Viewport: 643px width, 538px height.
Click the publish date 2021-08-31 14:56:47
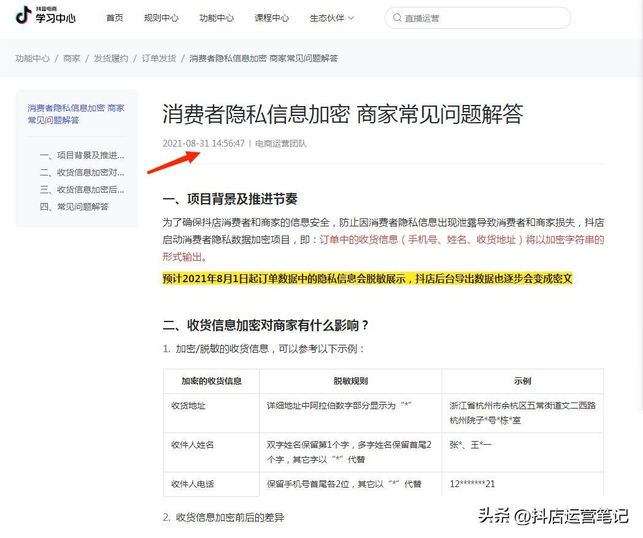tap(204, 144)
